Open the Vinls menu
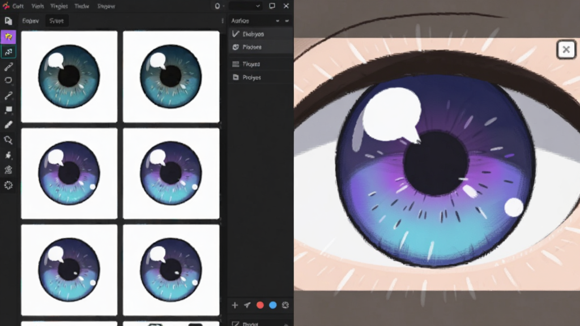Viewport: 580px width, 326px height. pos(38,6)
